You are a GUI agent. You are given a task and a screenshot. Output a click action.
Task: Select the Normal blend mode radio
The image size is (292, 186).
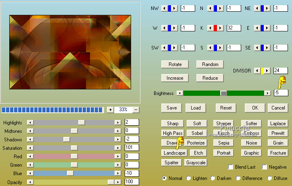pyautogui.click(x=164, y=178)
